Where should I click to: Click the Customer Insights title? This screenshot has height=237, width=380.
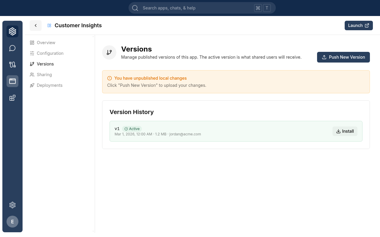tap(78, 25)
